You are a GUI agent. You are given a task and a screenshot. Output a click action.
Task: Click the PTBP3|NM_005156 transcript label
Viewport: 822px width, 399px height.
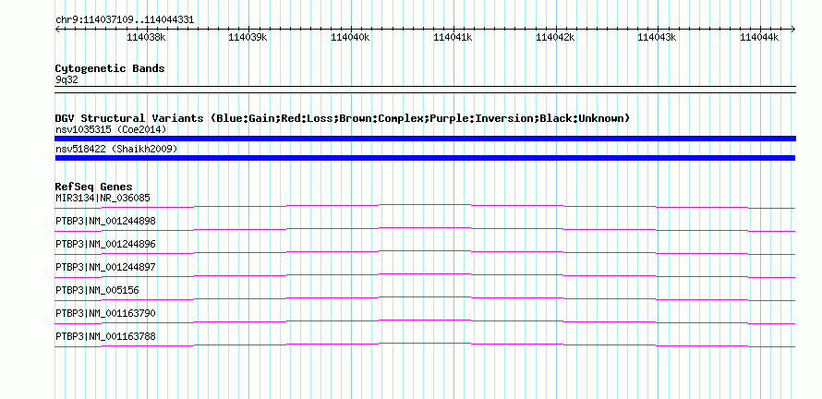(x=98, y=290)
